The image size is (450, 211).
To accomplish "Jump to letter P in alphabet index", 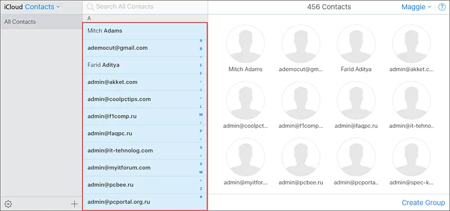I will 201,131.
